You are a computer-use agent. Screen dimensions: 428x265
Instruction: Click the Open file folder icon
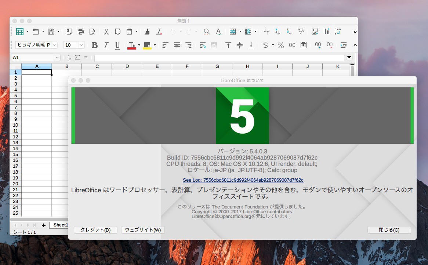tap(36, 32)
